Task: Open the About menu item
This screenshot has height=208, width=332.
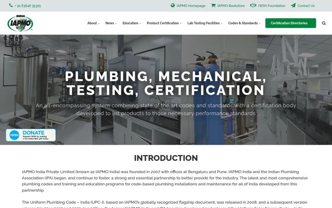Action: 92,23
